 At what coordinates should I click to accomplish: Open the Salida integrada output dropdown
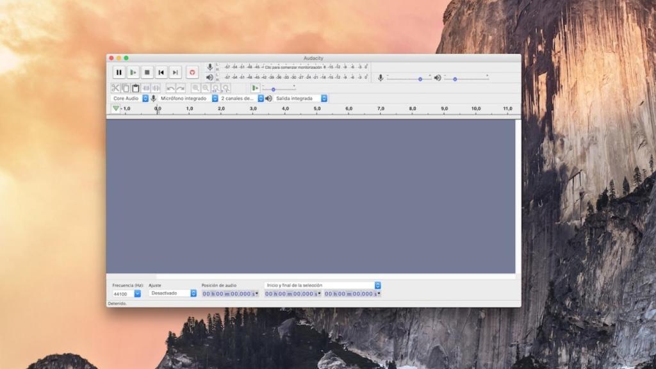(299, 98)
